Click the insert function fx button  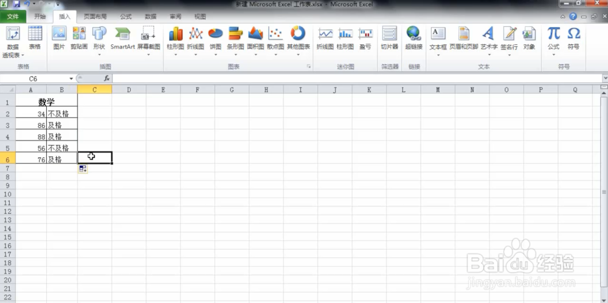[106, 79]
